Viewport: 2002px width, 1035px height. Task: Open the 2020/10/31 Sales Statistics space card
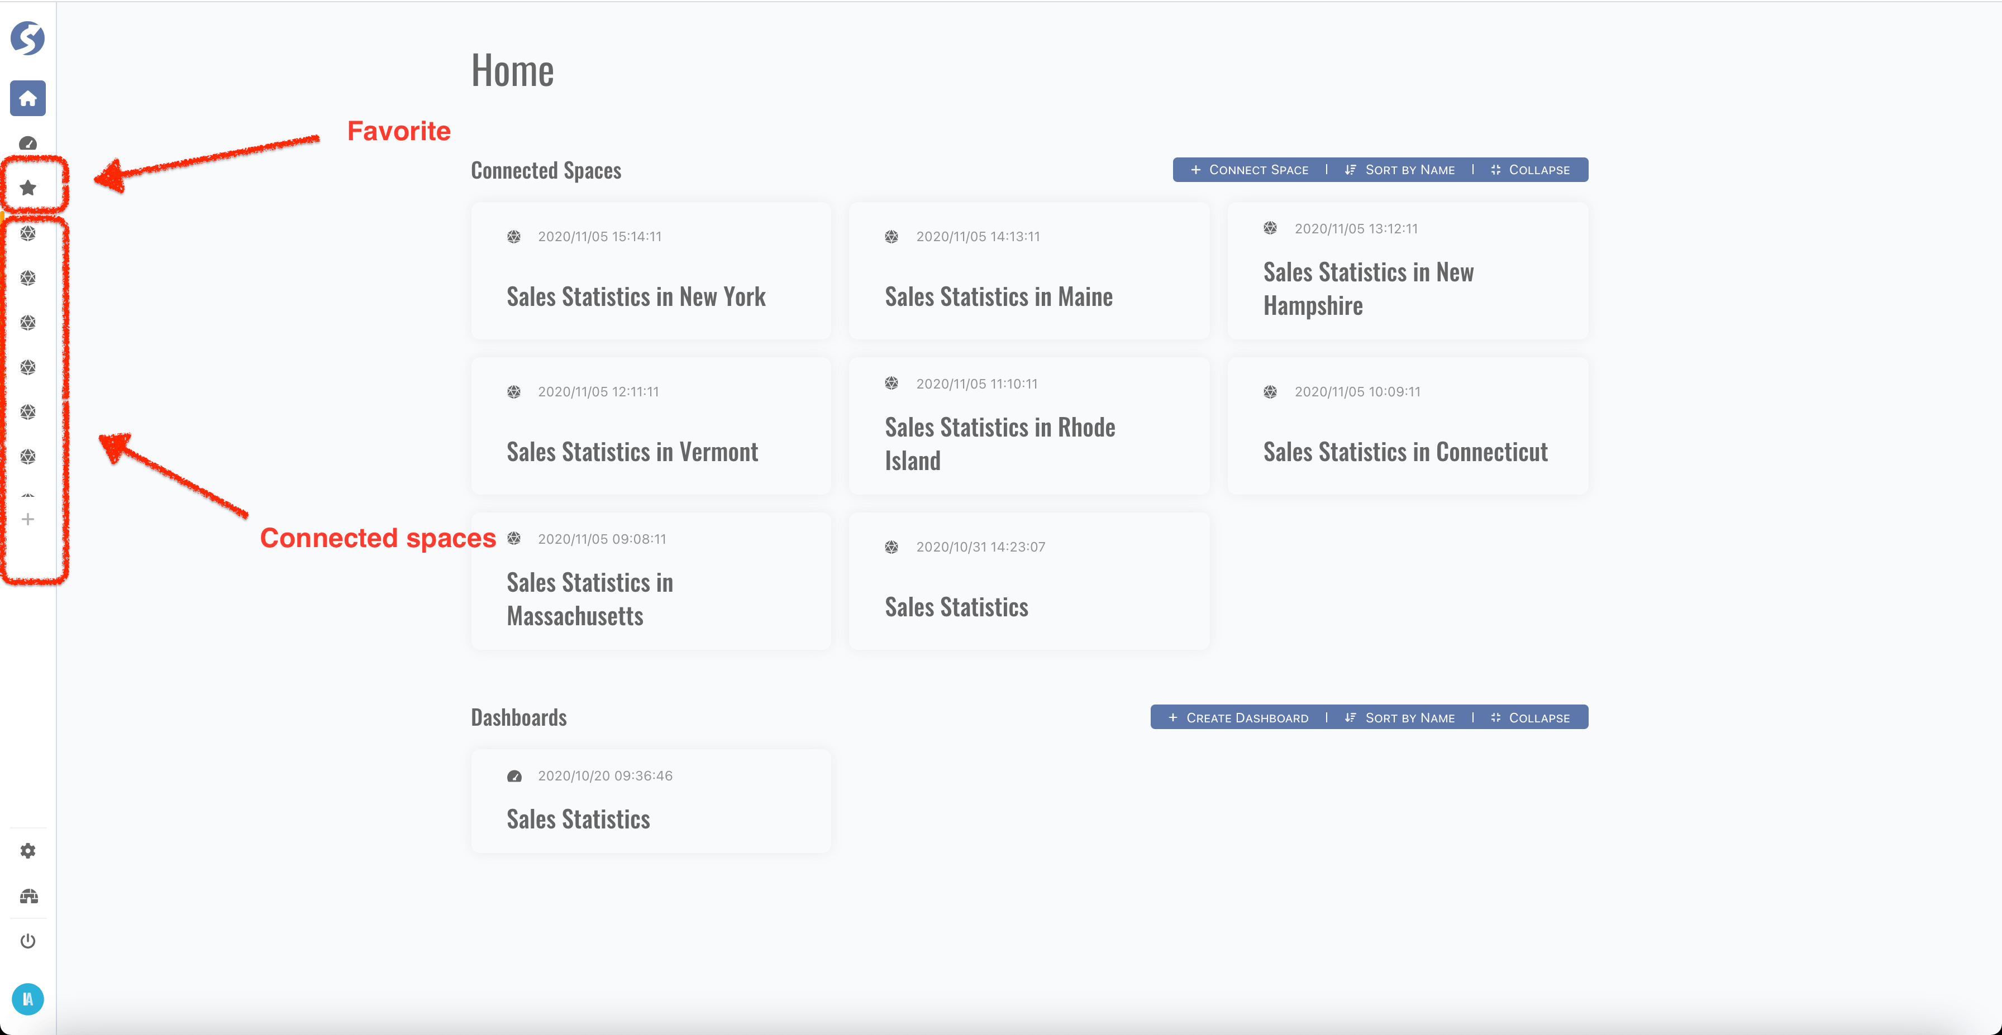click(x=1029, y=582)
